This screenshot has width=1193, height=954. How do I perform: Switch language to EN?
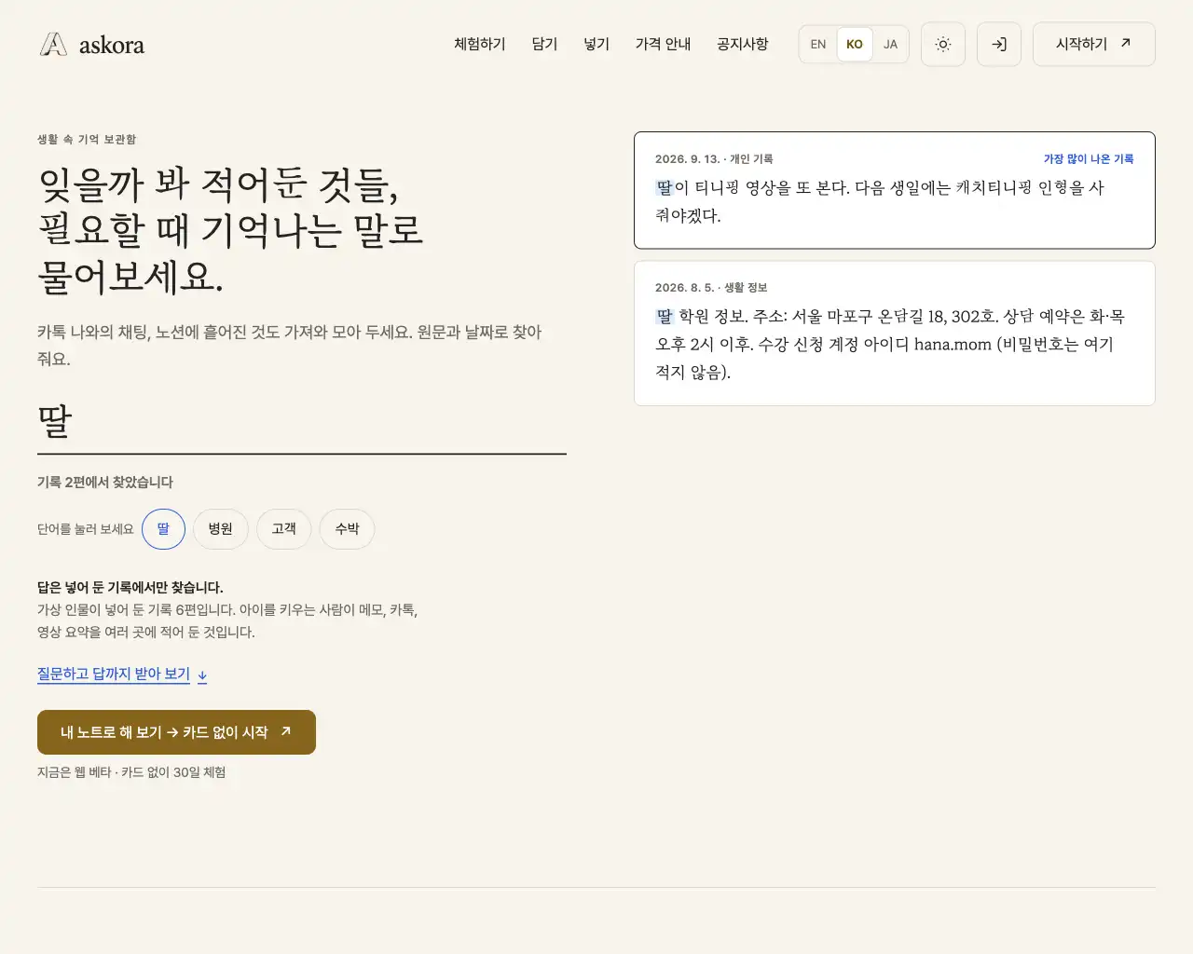point(818,44)
